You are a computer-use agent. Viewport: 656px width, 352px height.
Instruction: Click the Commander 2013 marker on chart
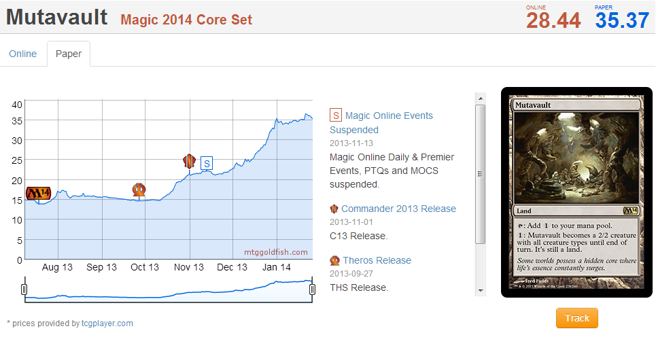click(x=190, y=161)
